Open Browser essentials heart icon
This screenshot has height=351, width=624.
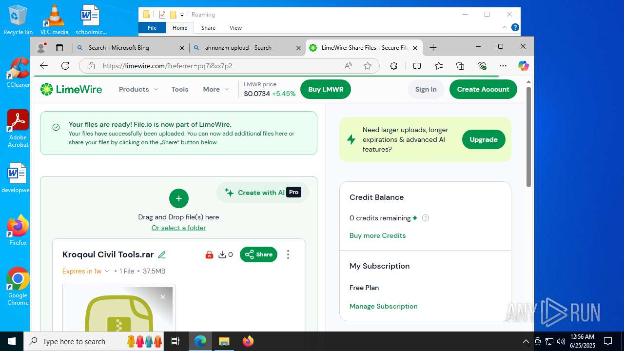coord(482,66)
